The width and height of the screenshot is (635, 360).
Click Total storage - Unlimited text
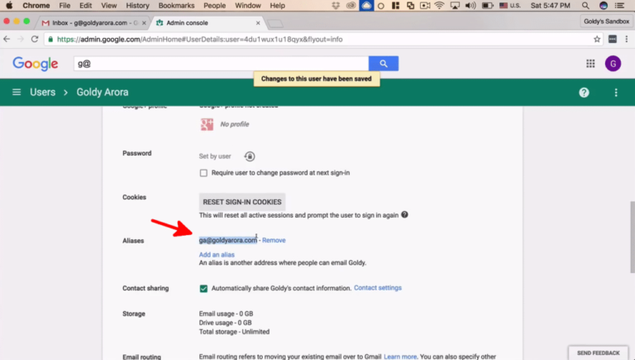[234, 332]
